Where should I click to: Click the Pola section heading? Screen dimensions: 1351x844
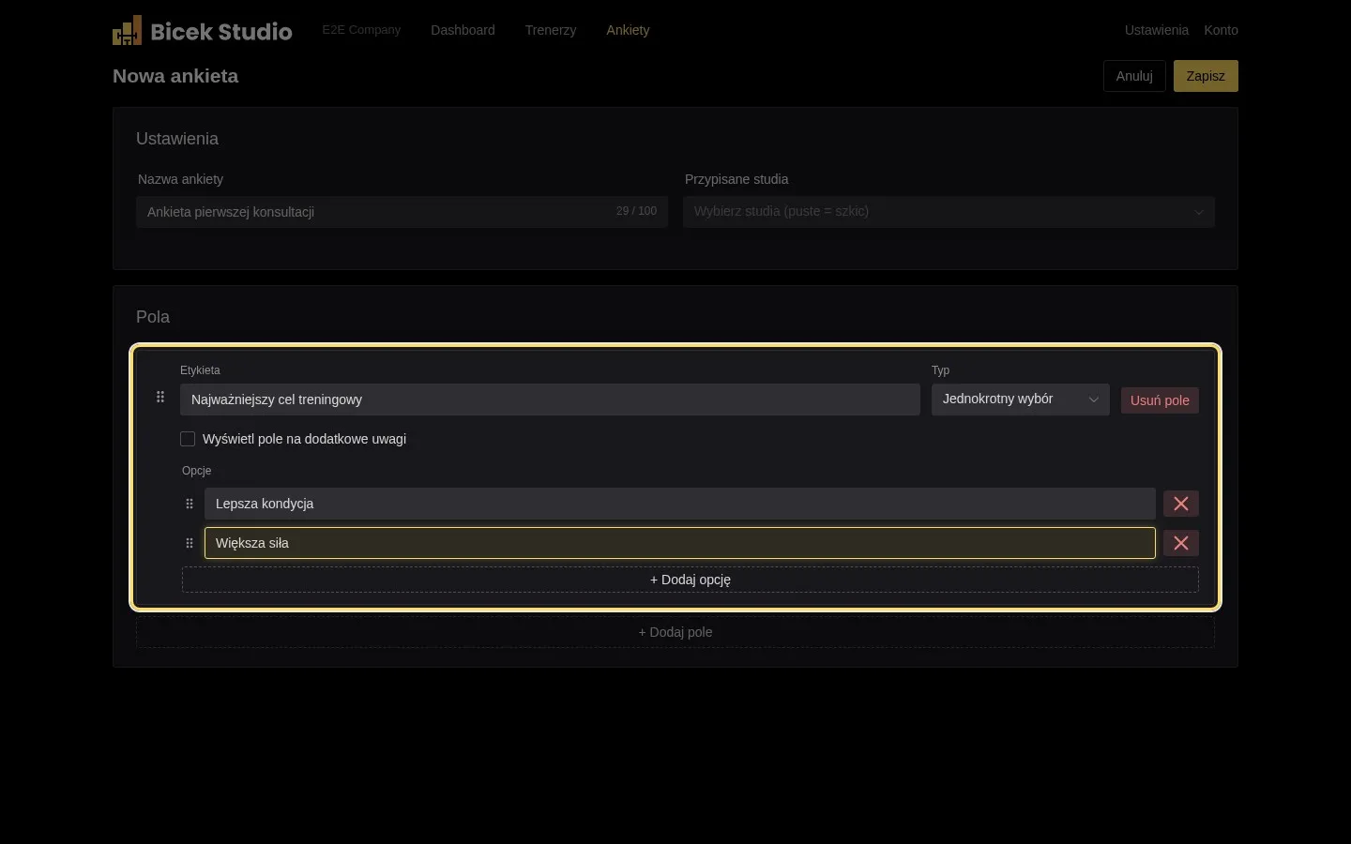pyautogui.click(x=153, y=317)
